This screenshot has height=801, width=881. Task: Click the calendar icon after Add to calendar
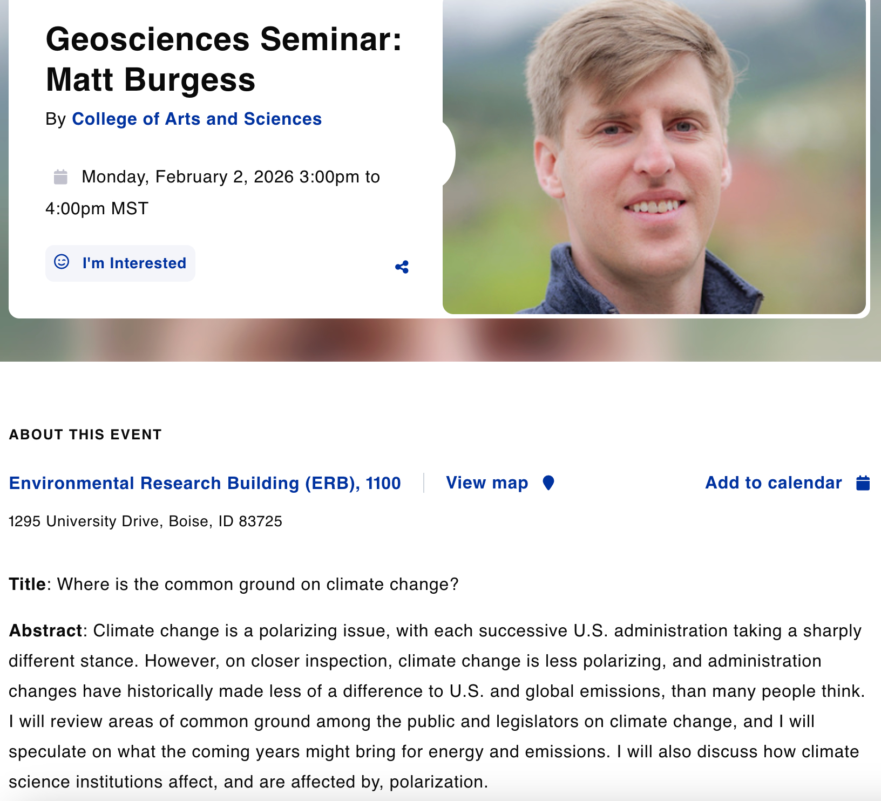pyautogui.click(x=863, y=483)
